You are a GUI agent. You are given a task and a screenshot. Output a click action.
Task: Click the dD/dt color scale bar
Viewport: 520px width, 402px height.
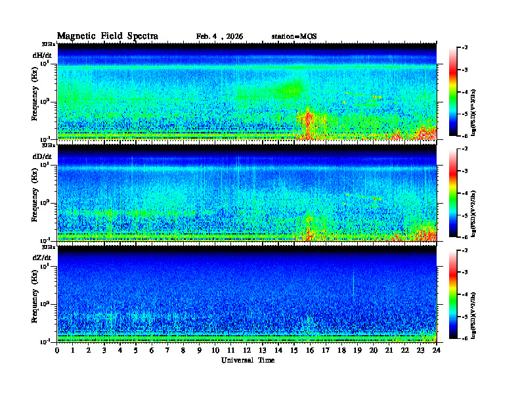pyautogui.click(x=452, y=193)
